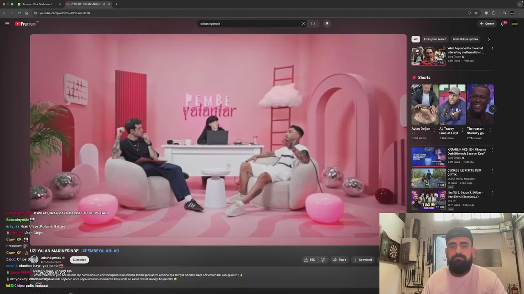This screenshot has height=294, width=524.
Task: Open the media controls toolbar icon
Action: click(x=504, y=13)
